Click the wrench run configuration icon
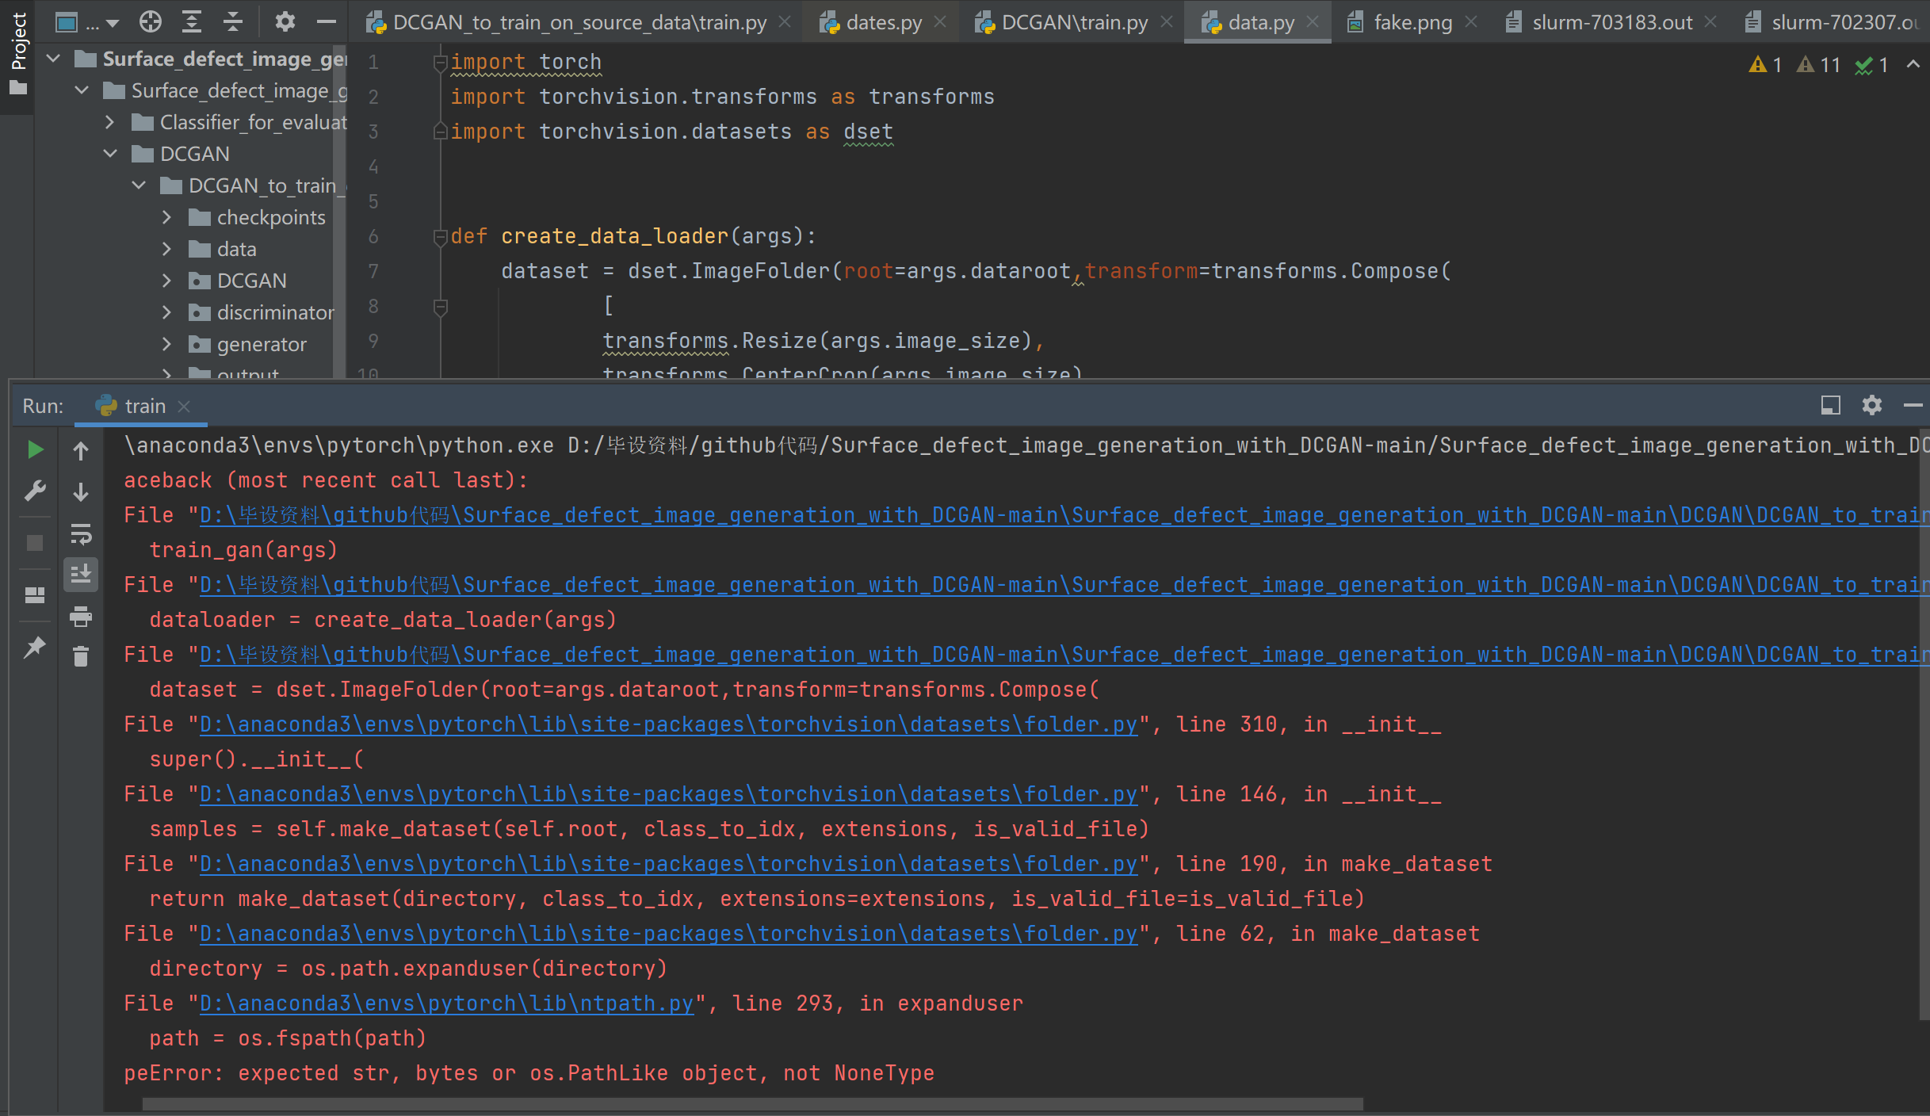Screen dimensions: 1930x1116 point(35,491)
